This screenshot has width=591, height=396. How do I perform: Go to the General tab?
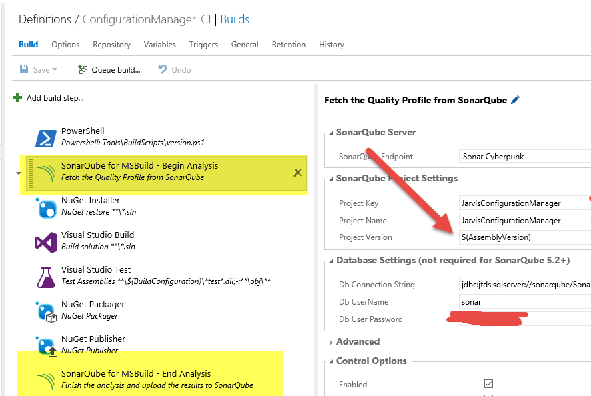click(x=245, y=45)
